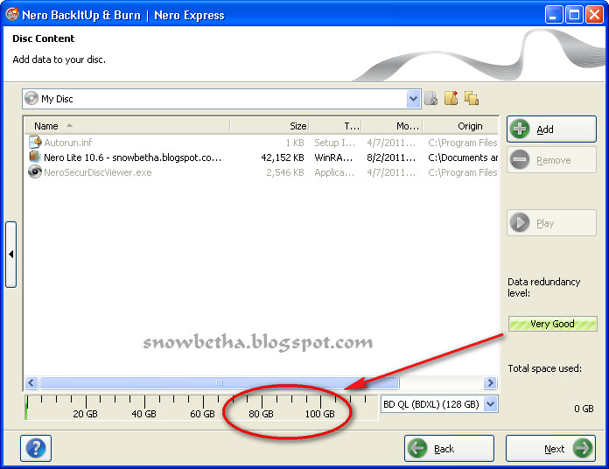This screenshot has height=469, width=609.
Task: Sort by the T... type column header
Action: tap(335, 126)
